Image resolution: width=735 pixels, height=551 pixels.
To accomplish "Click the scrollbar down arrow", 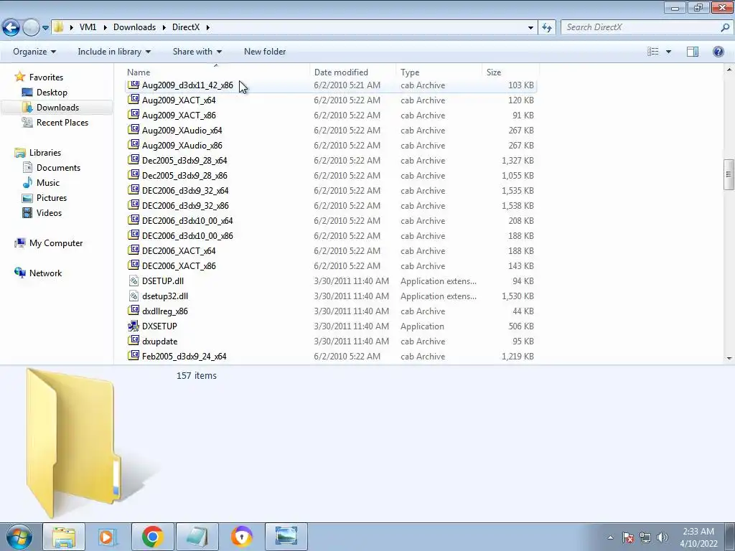I will point(729,359).
